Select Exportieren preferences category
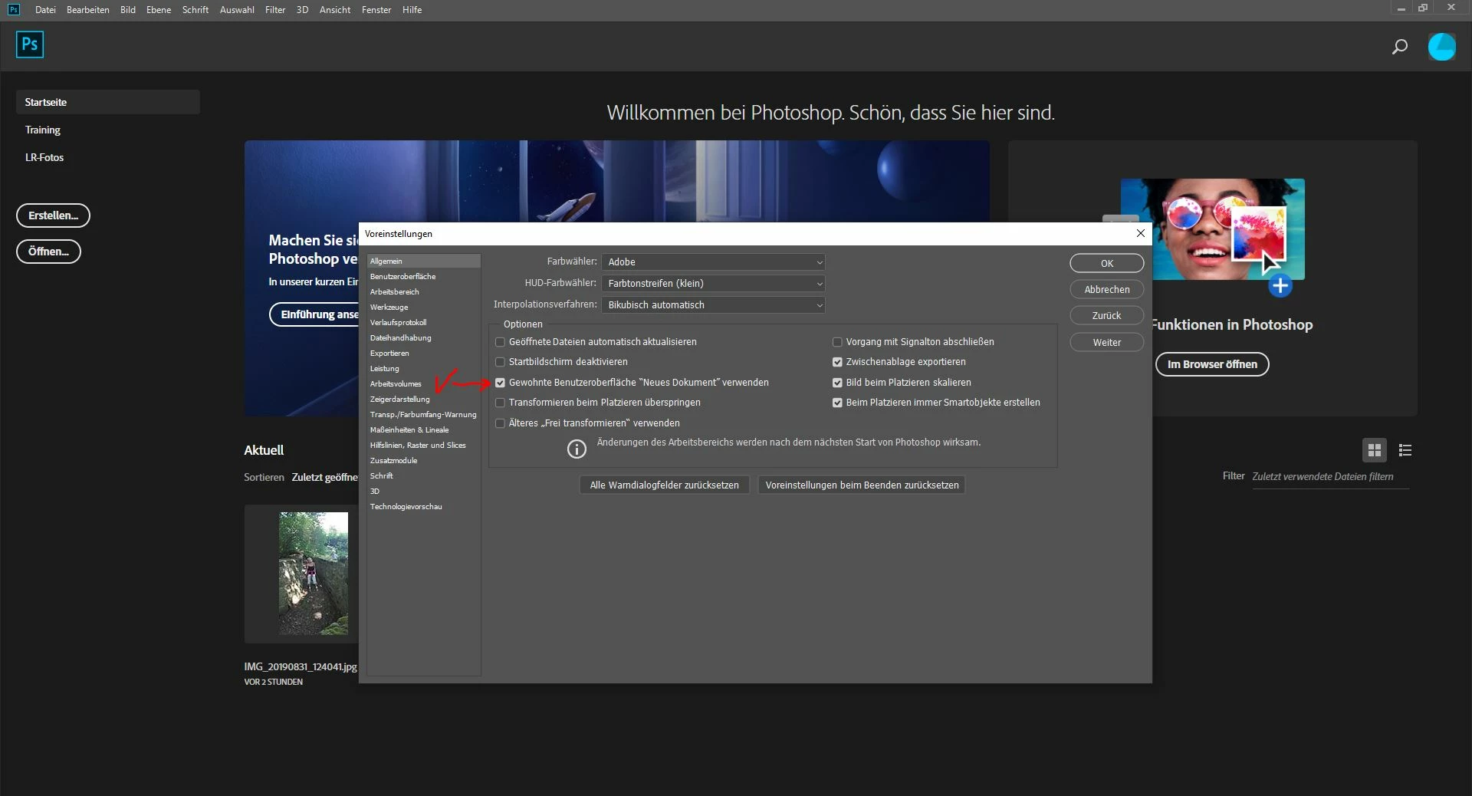Screen dimensions: 1472x796 [x=424, y=354]
